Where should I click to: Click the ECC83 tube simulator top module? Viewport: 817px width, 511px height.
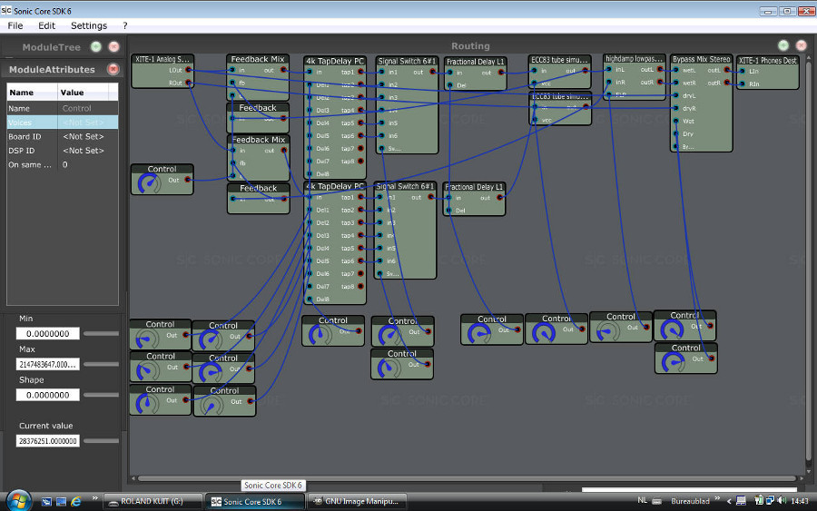click(x=560, y=60)
